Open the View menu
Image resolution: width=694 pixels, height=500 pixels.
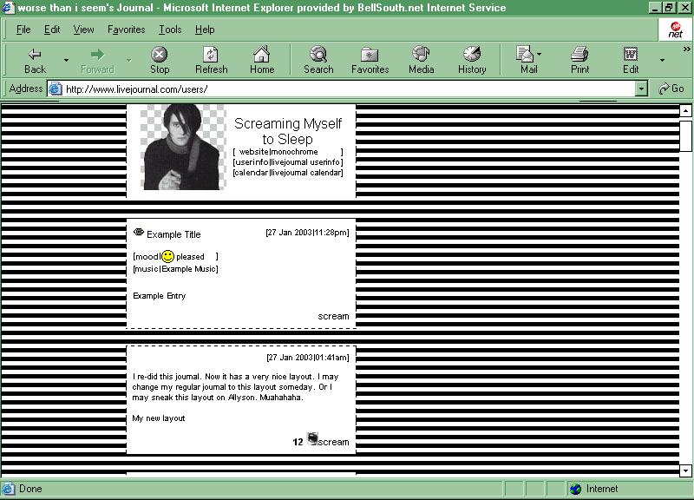(83, 30)
